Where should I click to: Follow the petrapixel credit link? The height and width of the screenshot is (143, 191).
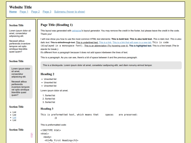(77, 31)
